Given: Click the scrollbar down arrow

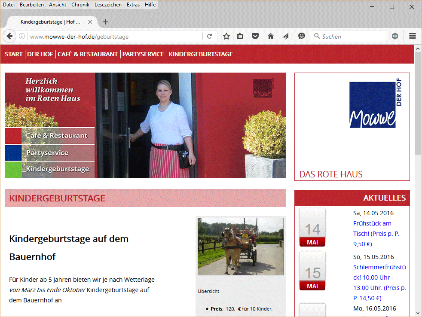Looking at the screenshot, I should [418, 313].
